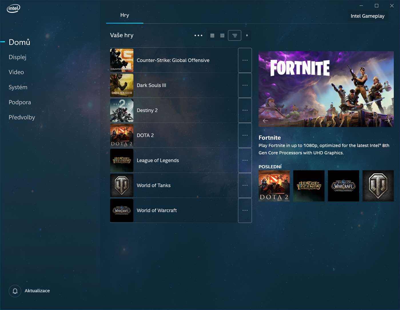The height and width of the screenshot is (310, 400).
Task: Open the options menu for Counter-Strike: Global Offensive
Action: coord(245,60)
